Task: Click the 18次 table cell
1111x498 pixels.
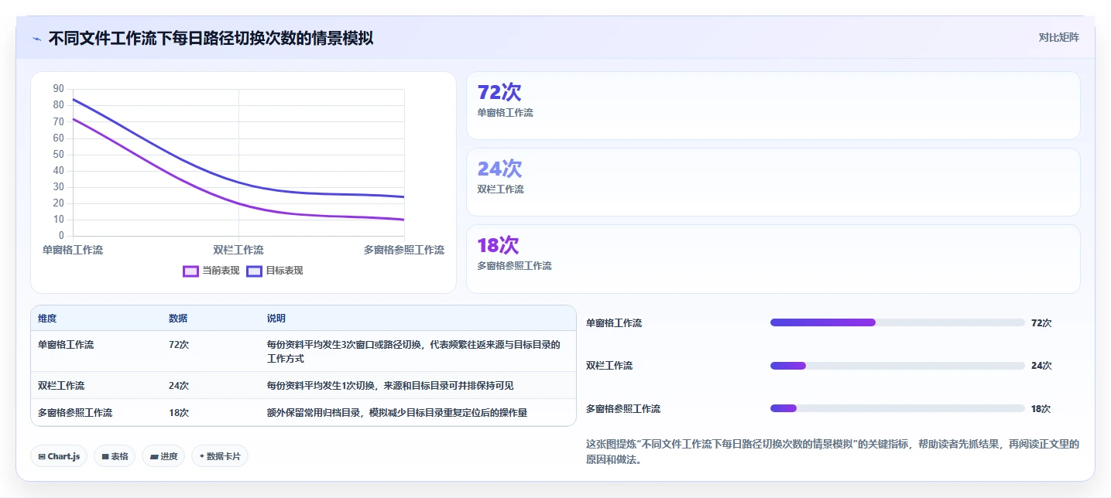Action: point(179,413)
